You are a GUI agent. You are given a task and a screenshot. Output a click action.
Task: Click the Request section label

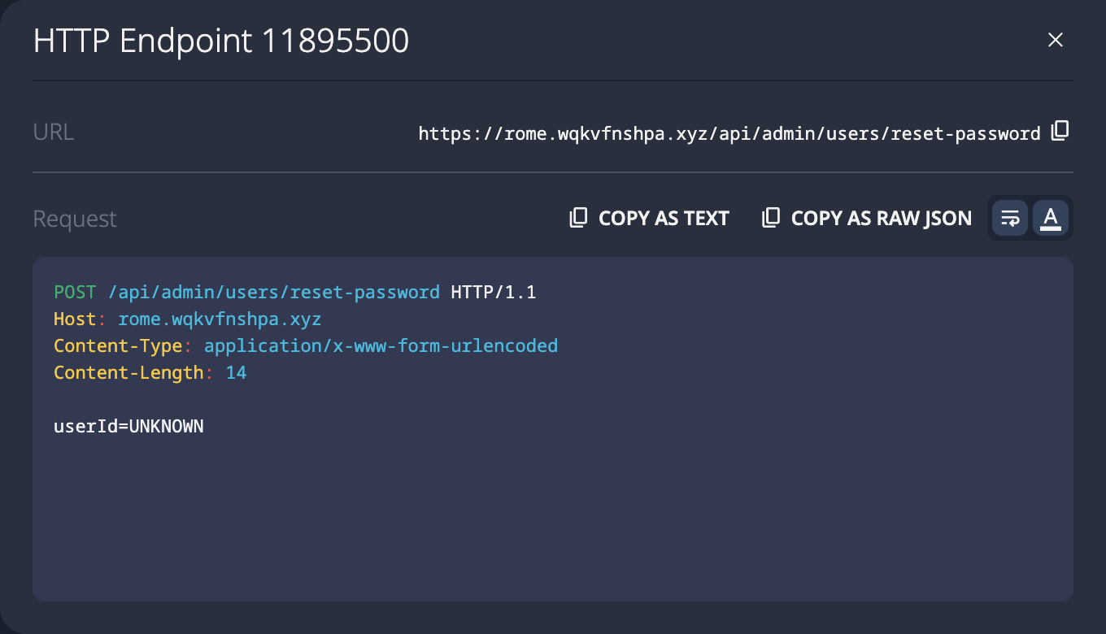(x=75, y=218)
